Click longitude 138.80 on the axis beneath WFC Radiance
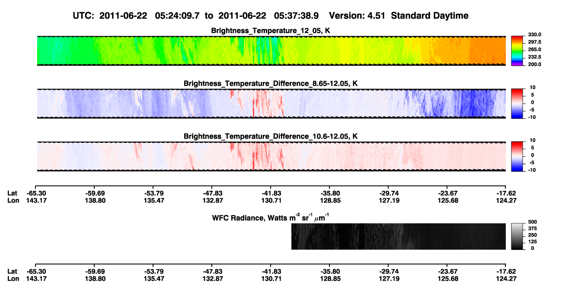 point(95,279)
